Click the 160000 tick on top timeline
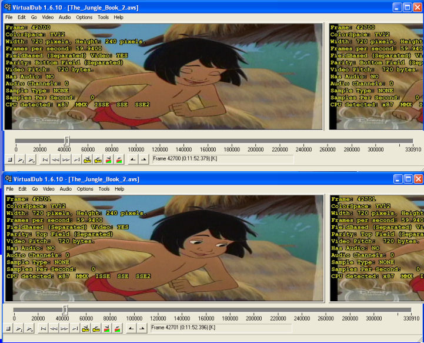This screenshot has width=424, height=343. [208, 149]
